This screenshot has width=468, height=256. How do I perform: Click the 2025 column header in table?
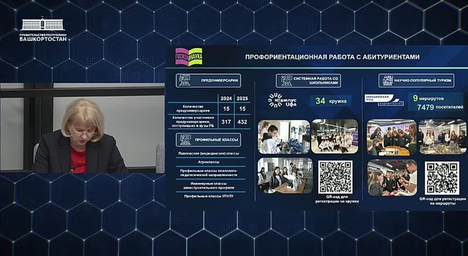pyautogui.click(x=242, y=98)
